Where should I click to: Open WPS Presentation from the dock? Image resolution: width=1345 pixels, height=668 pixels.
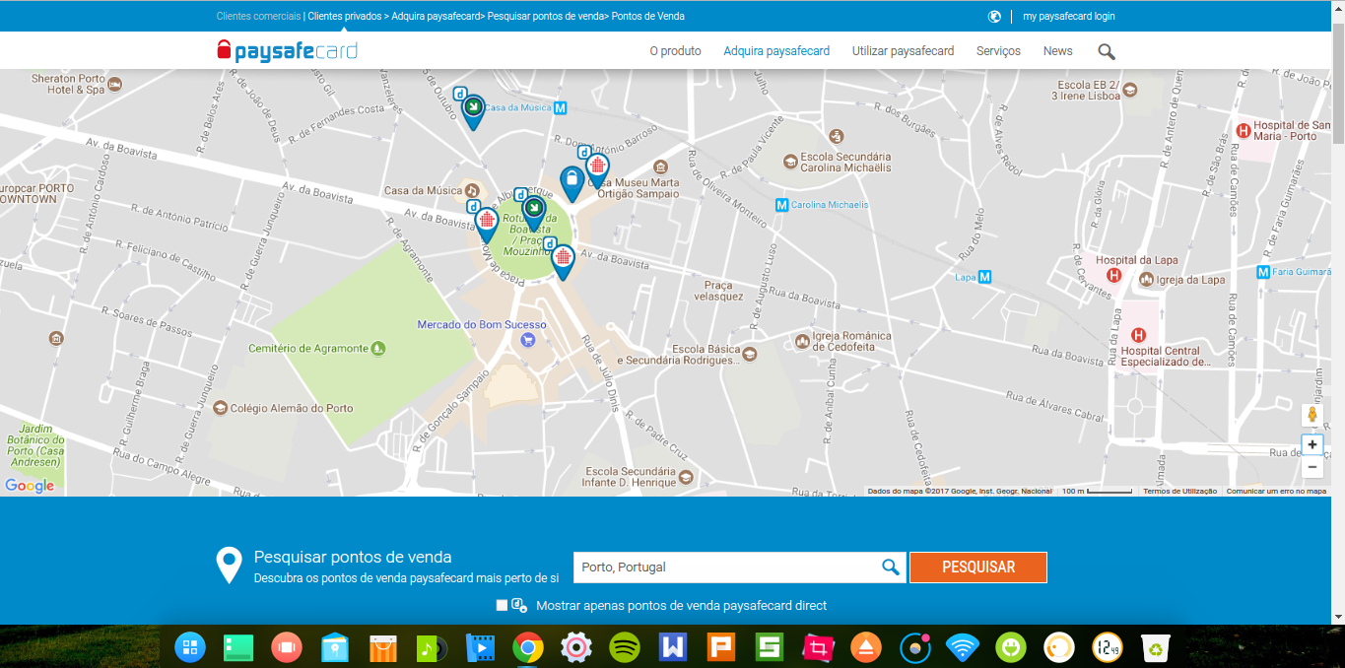coord(721,647)
